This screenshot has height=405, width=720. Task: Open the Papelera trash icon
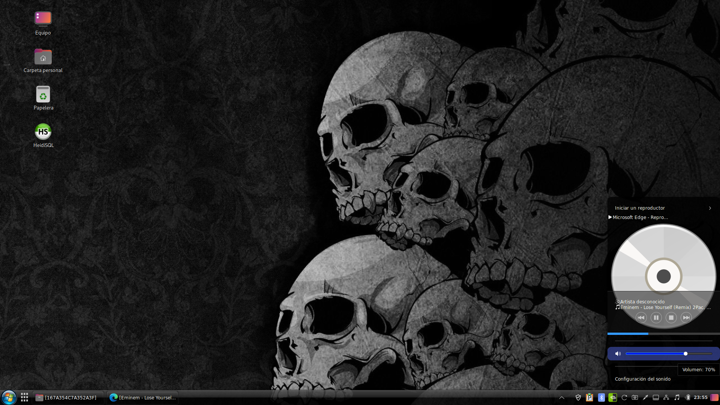click(x=43, y=98)
